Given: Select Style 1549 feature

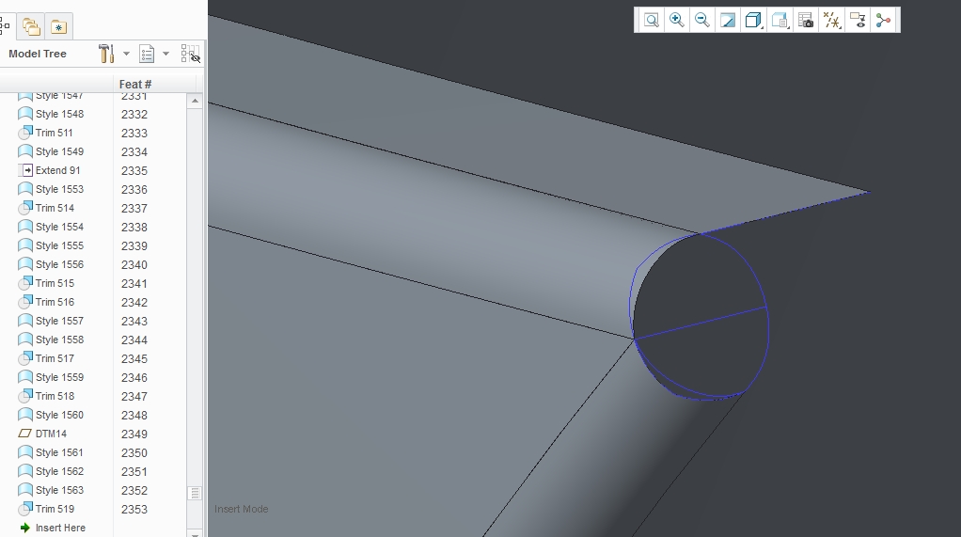Looking at the screenshot, I should 59,151.
